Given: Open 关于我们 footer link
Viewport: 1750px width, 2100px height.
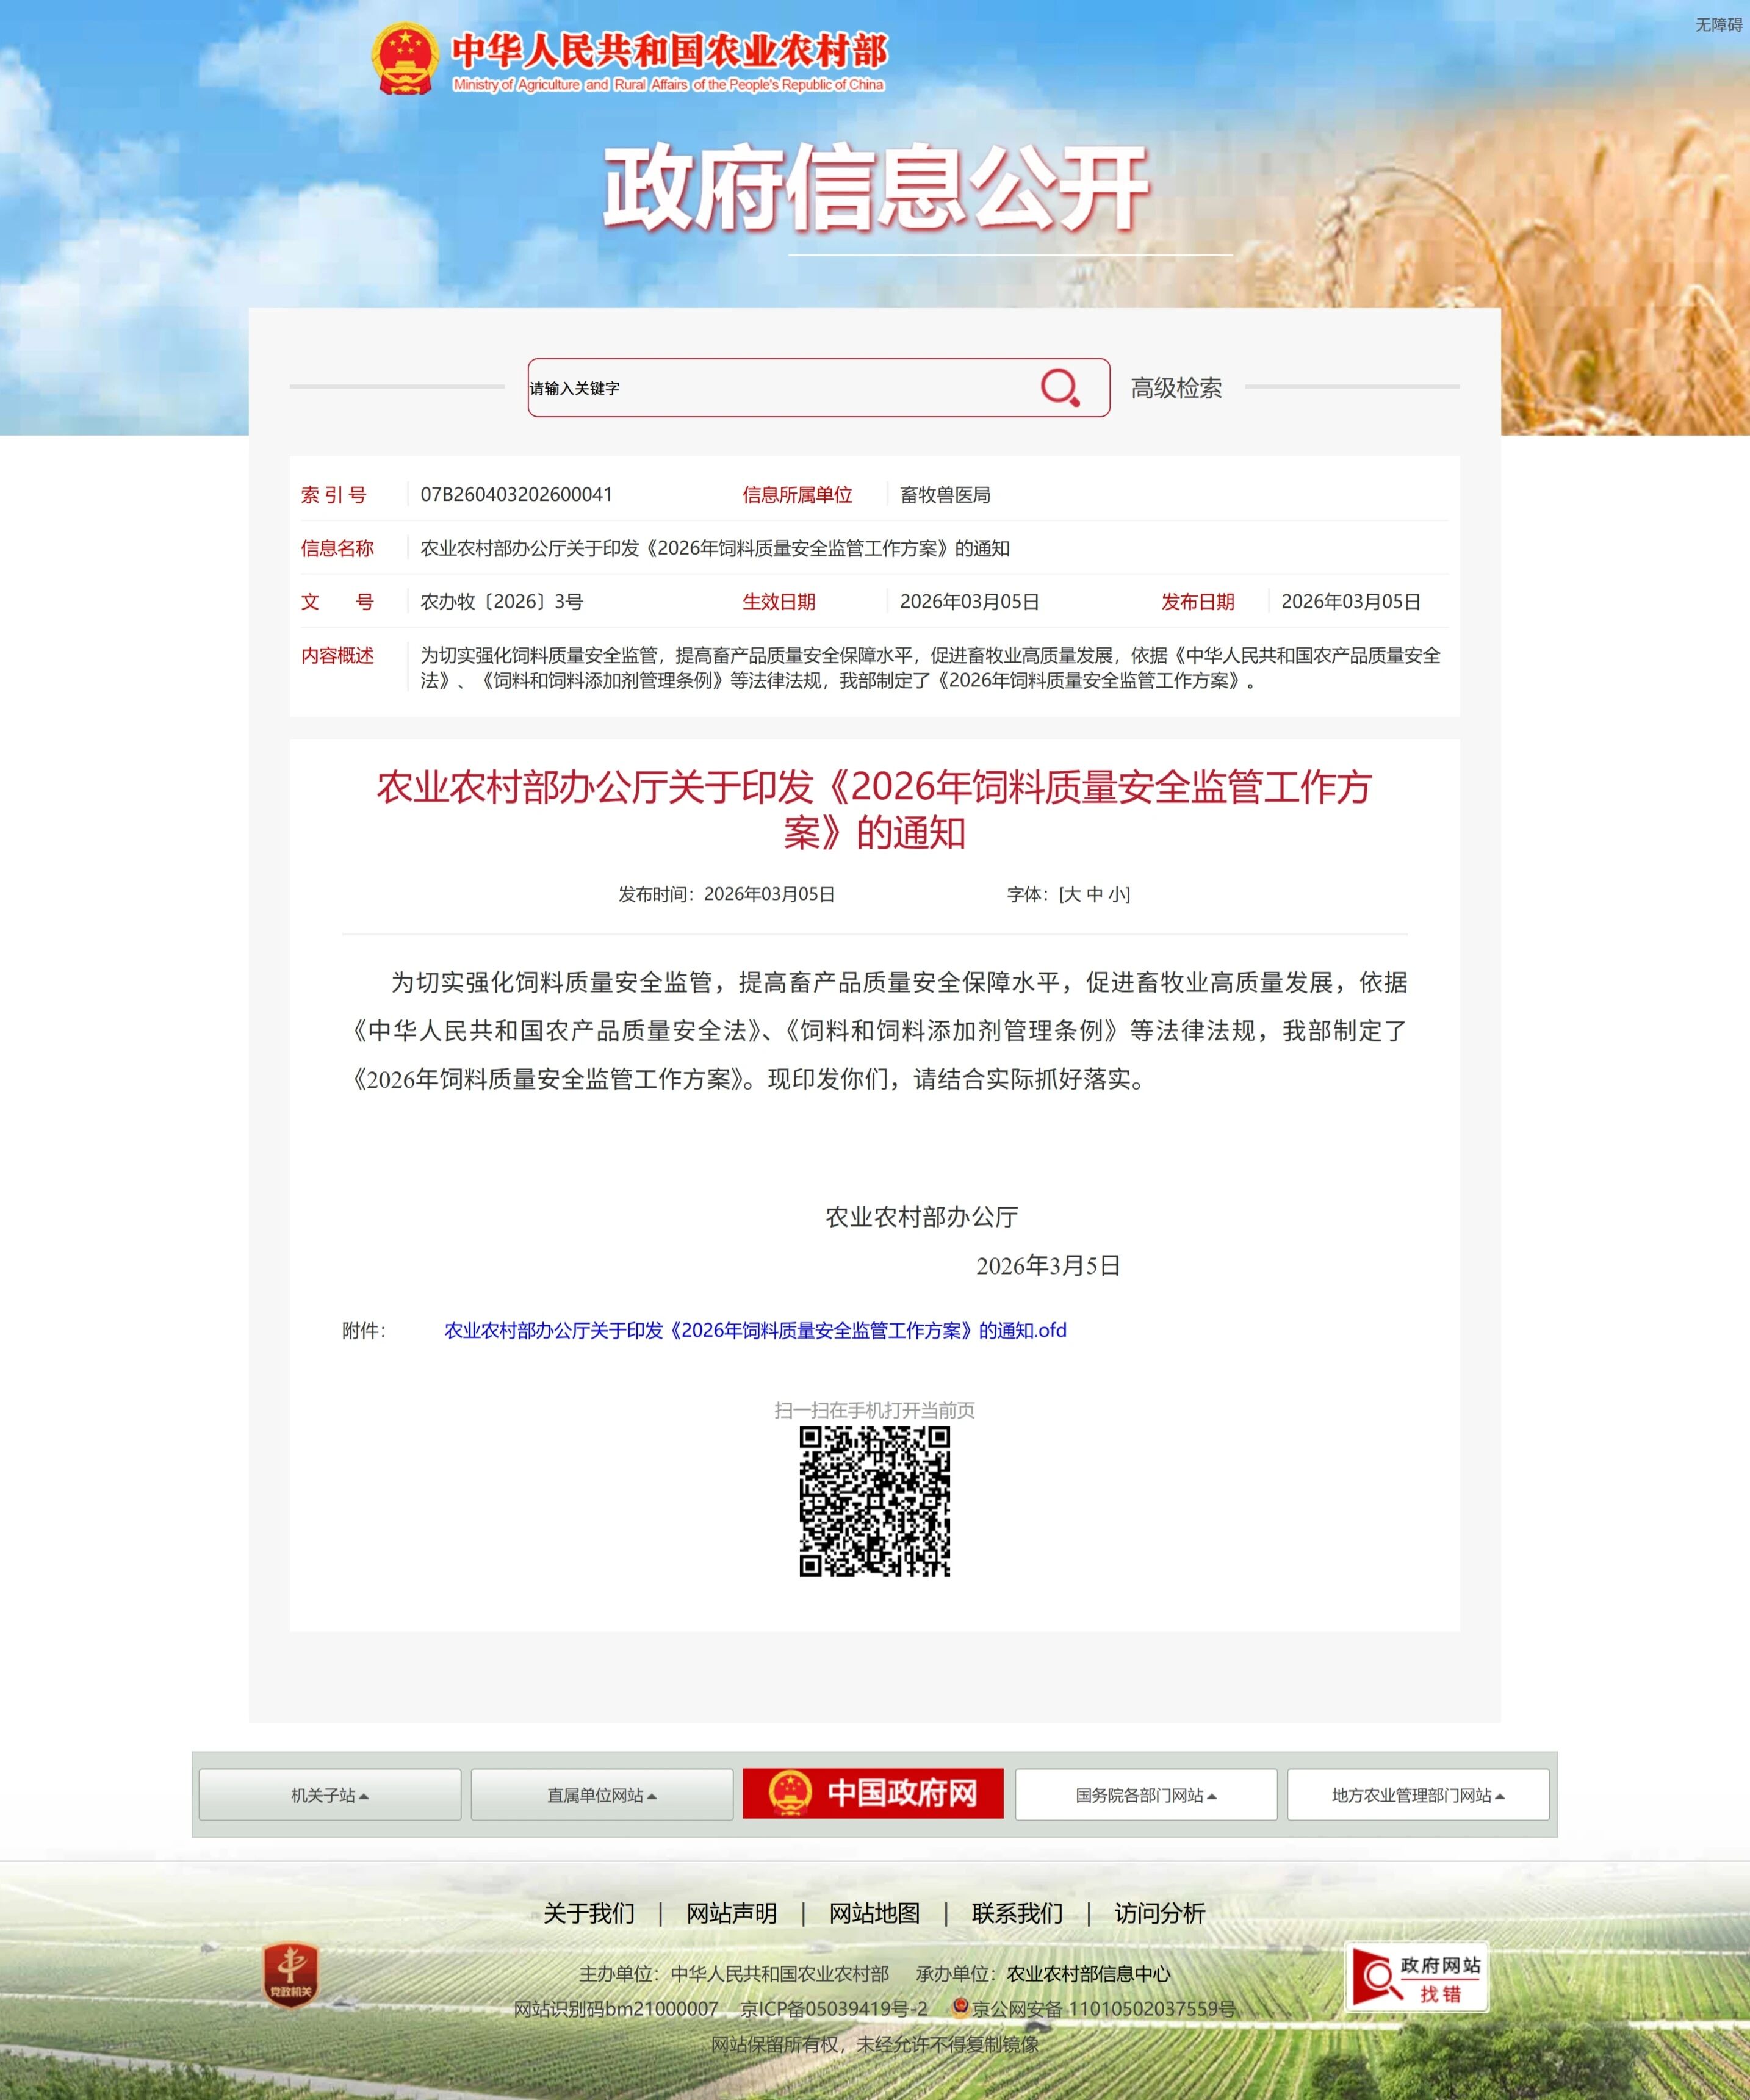Looking at the screenshot, I should click(589, 1913).
